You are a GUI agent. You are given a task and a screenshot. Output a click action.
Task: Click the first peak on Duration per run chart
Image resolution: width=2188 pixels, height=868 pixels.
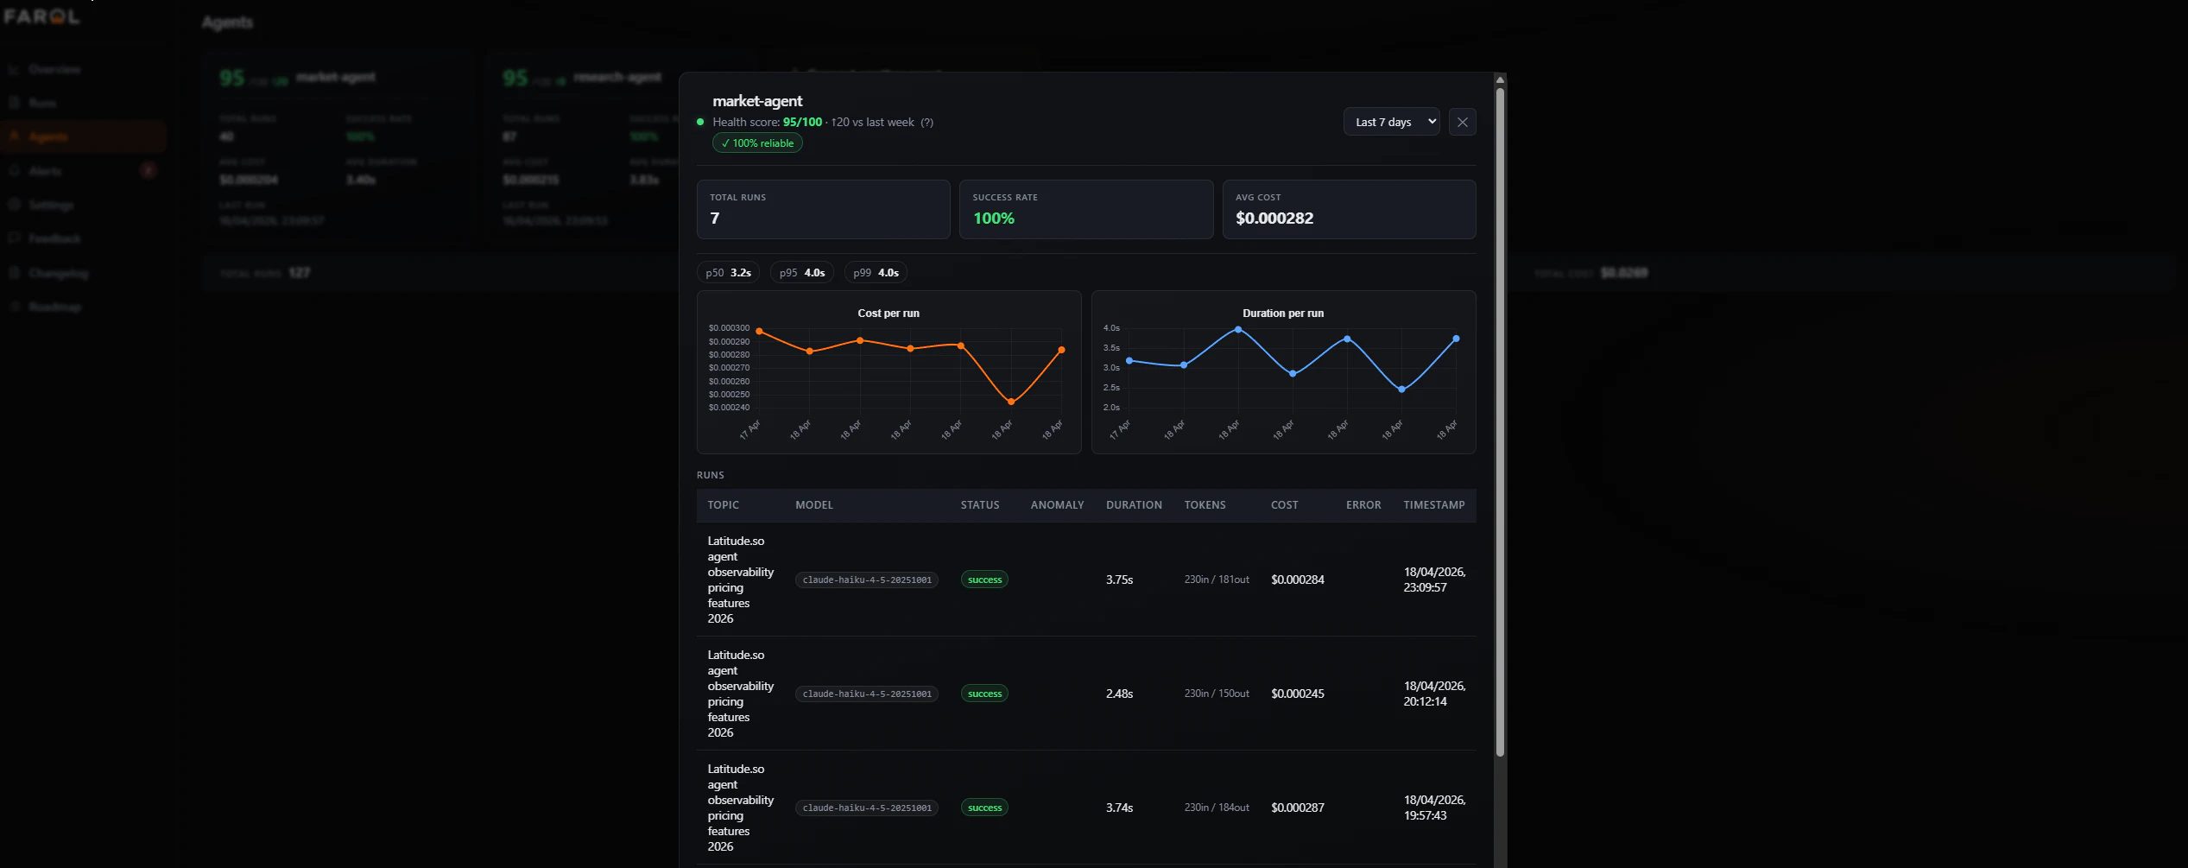(1238, 329)
